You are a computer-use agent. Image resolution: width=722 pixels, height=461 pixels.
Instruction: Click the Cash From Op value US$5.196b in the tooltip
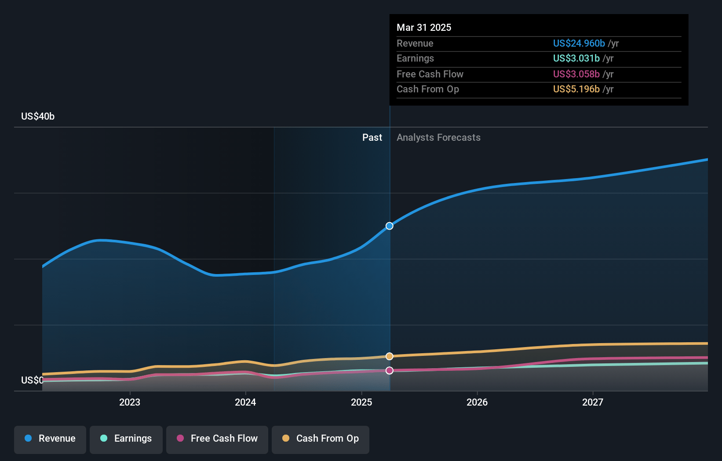click(x=576, y=89)
